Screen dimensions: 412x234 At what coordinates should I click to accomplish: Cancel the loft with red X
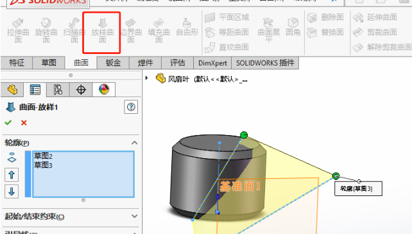tap(24, 123)
